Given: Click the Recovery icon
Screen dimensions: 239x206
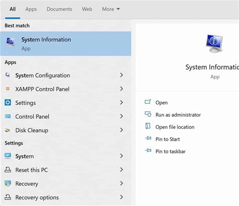Looking at the screenshot, I should (x=8, y=183).
